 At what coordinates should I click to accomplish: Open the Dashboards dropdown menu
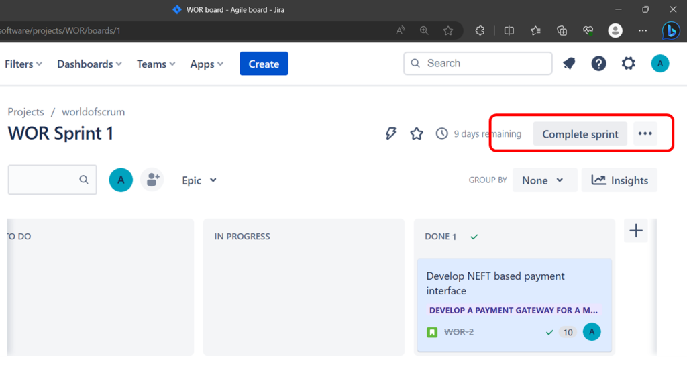[89, 64]
